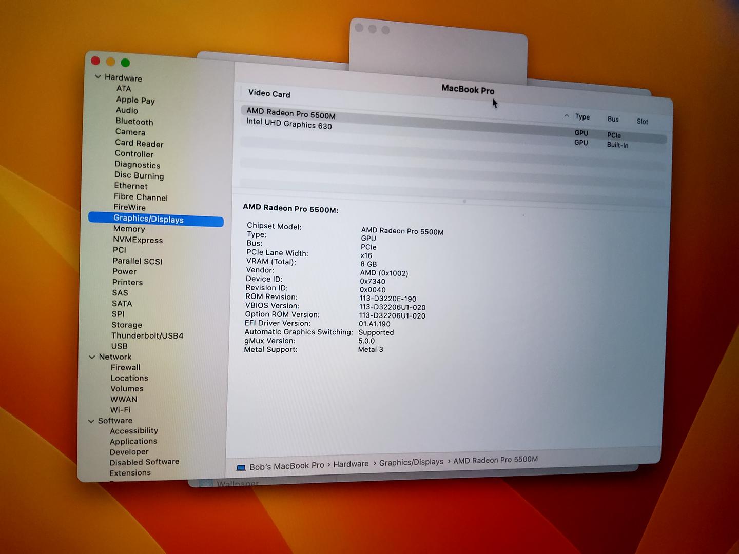Viewport: 739px width, 554px height.
Task: Go to Graphics/Displays in path bar
Action: [411, 462]
